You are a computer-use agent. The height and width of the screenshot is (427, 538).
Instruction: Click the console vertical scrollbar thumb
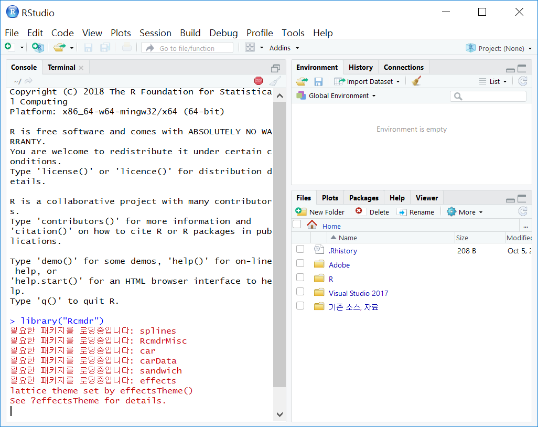tap(279, 244)
